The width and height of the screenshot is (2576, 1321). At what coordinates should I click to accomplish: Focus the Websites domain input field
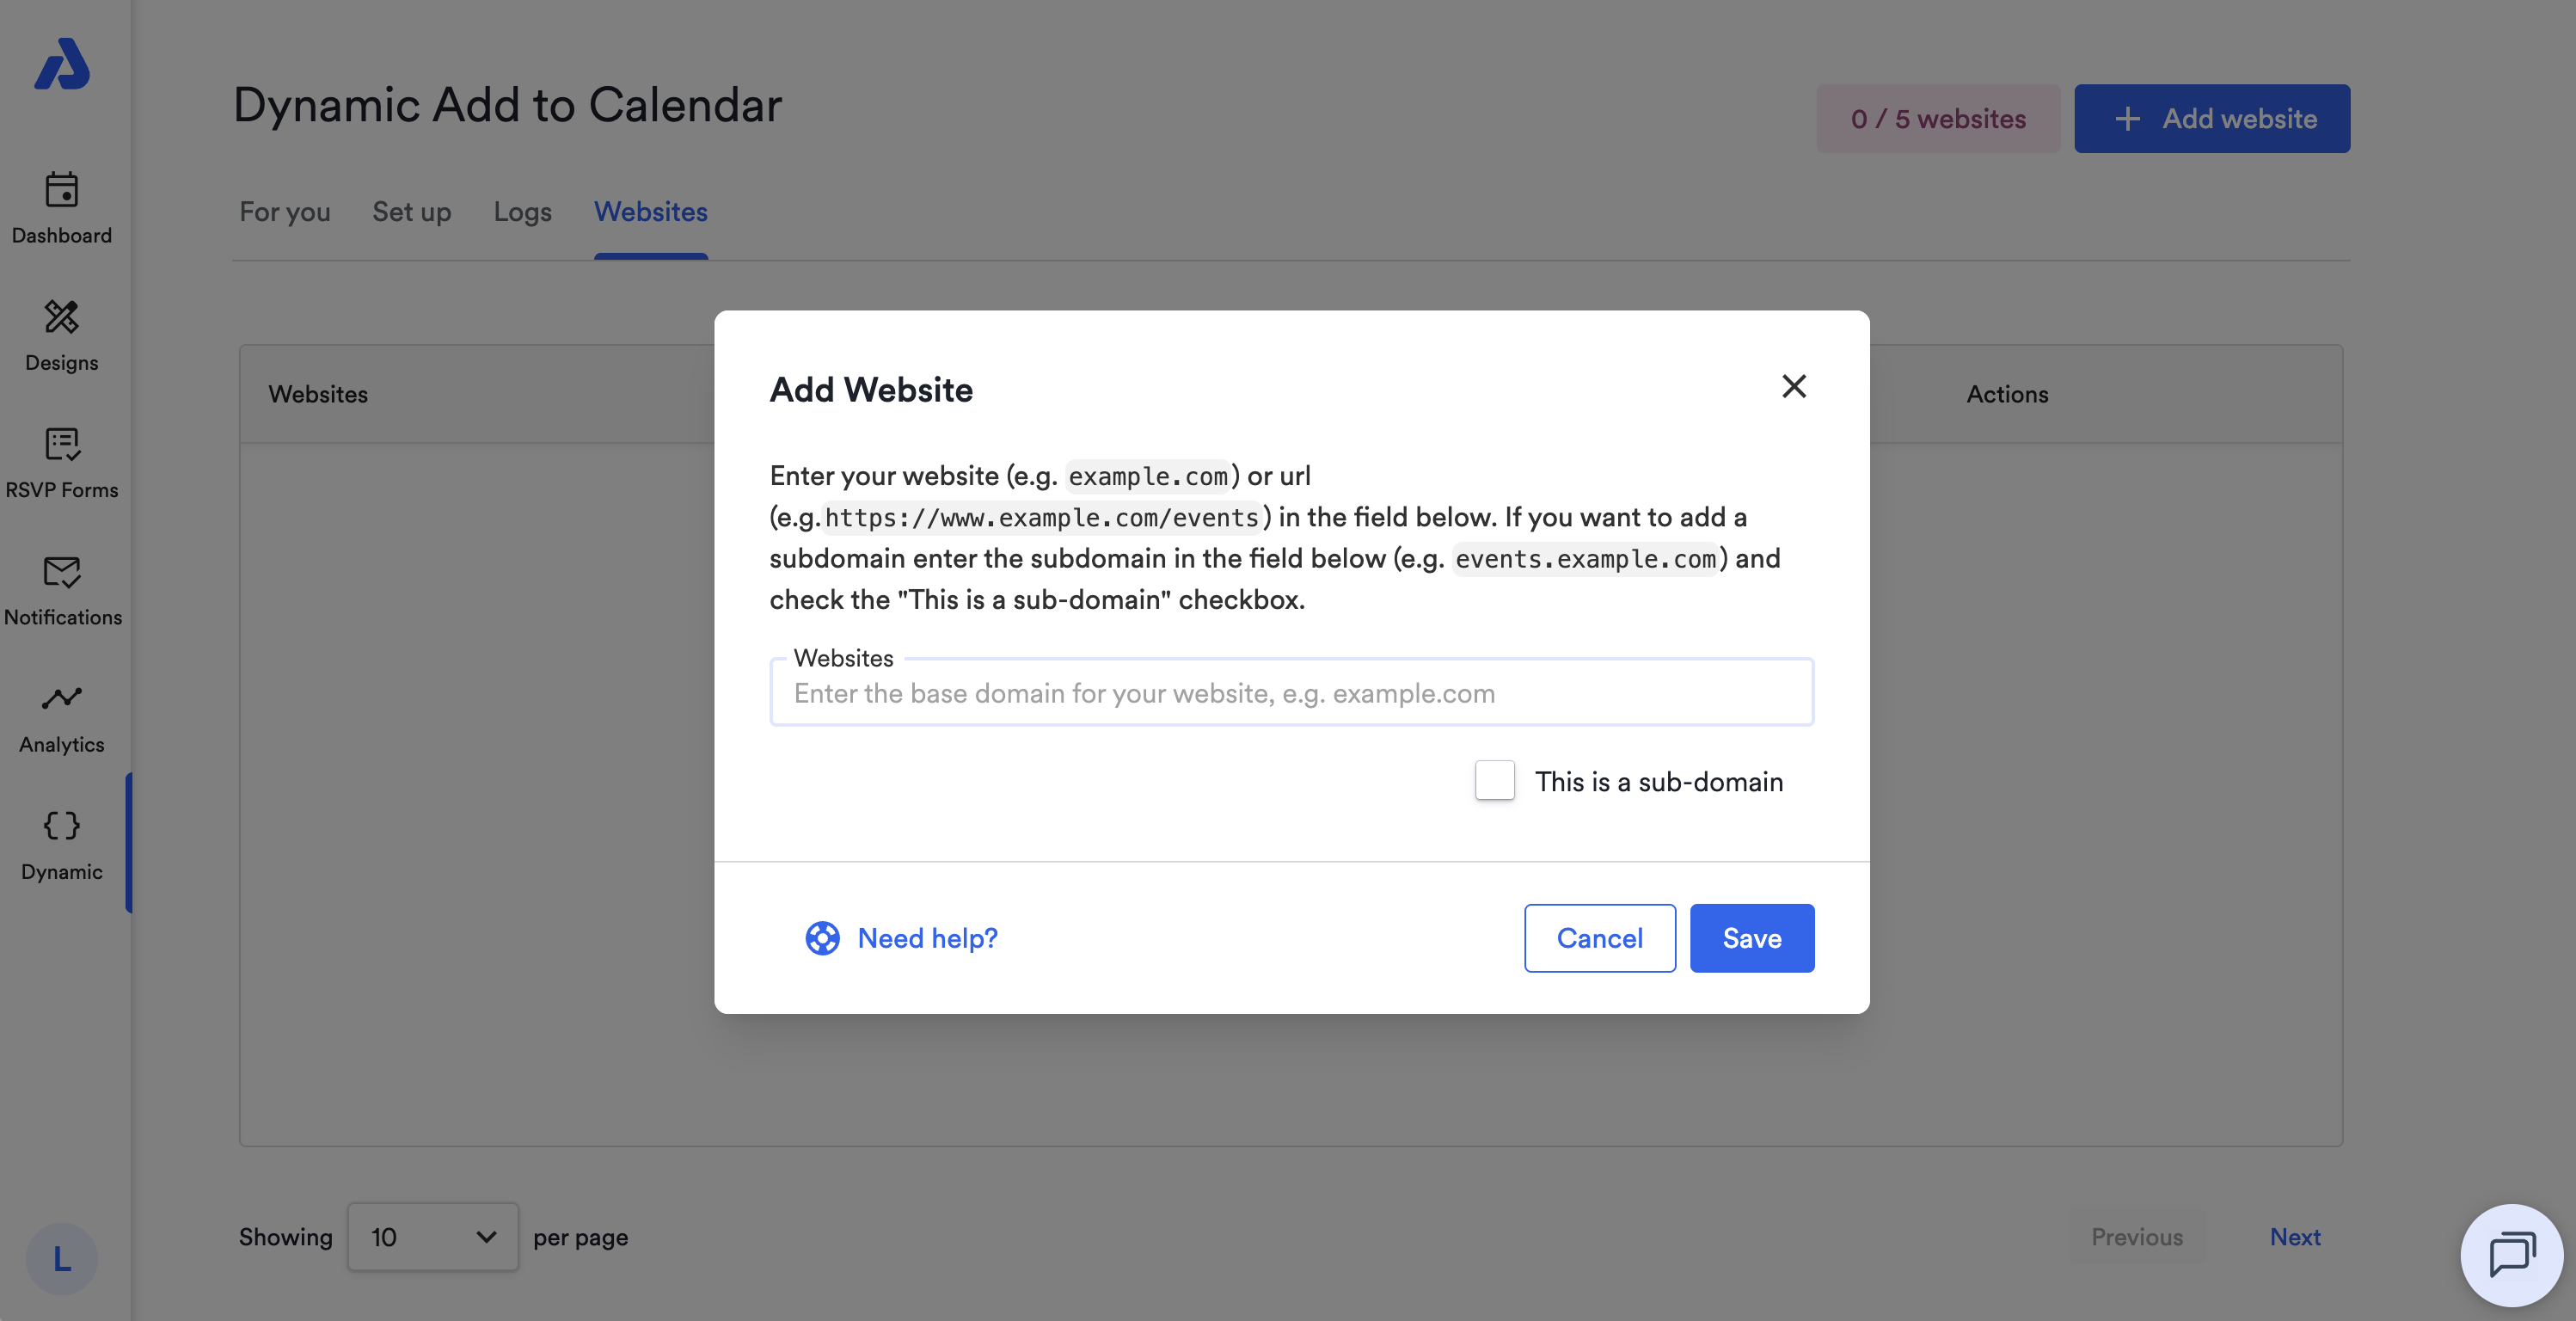coord(1291,693)
